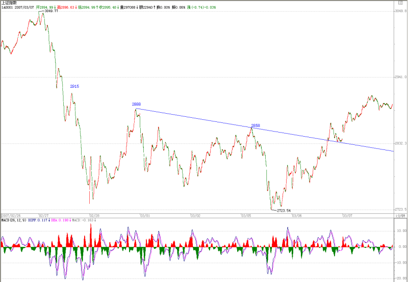
Task: Click the blue descending trend line
Action: pos(265,130)
